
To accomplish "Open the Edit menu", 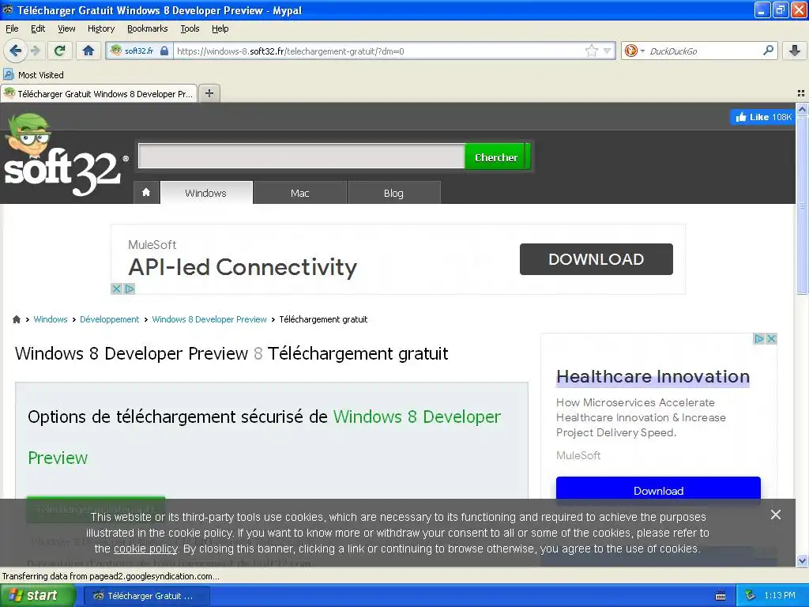I will point(38,28).
